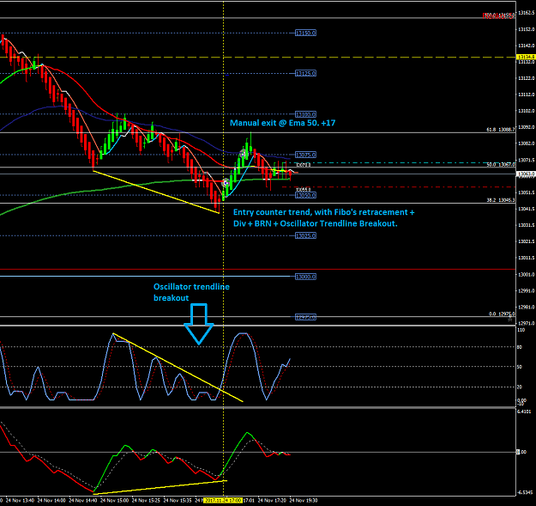The image size is (536, 506).
Task: Select the 13075.0 round-number level label
Action: coord(305,155)
